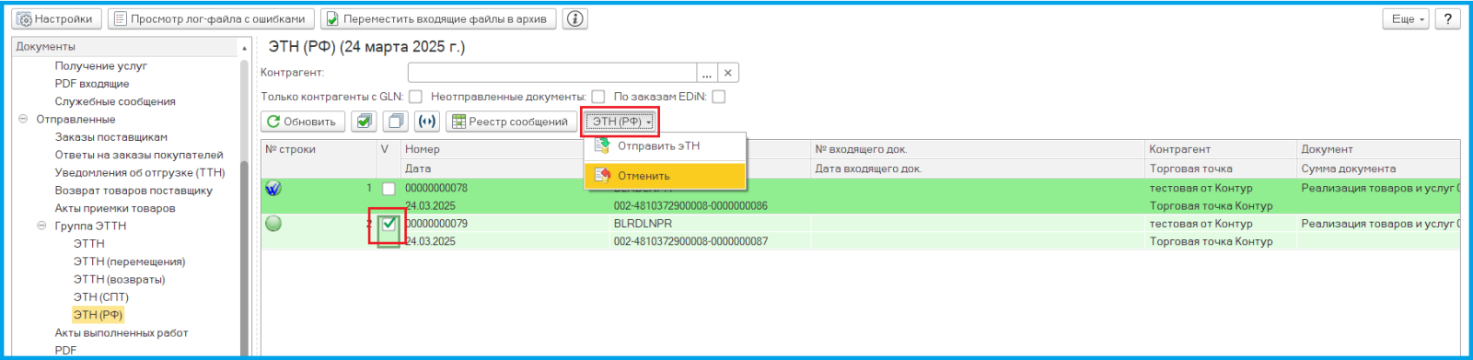Clear the Контрагент field with the X button

(x=727, y=73)
